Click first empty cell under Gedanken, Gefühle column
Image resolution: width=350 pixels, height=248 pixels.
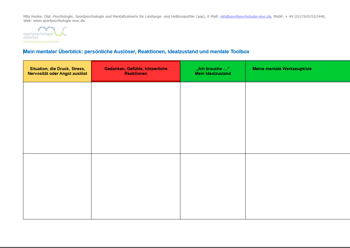tap(136, 118)
